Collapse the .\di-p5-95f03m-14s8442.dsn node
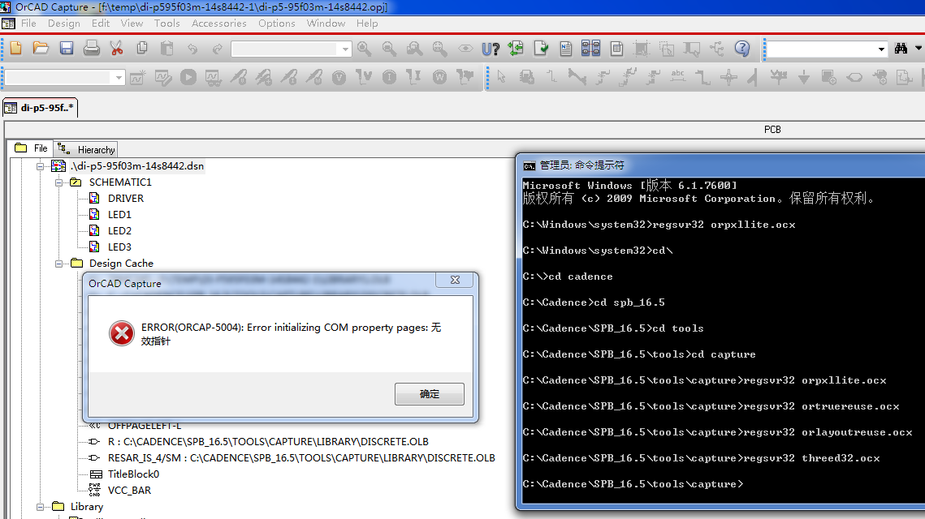The width and height of the screenshot is (925, 519). click(x=40, y=167)
